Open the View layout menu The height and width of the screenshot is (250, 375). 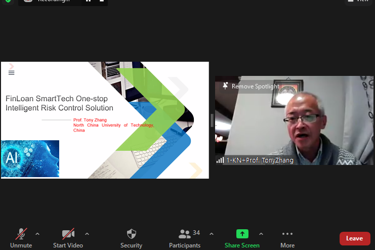359,1
